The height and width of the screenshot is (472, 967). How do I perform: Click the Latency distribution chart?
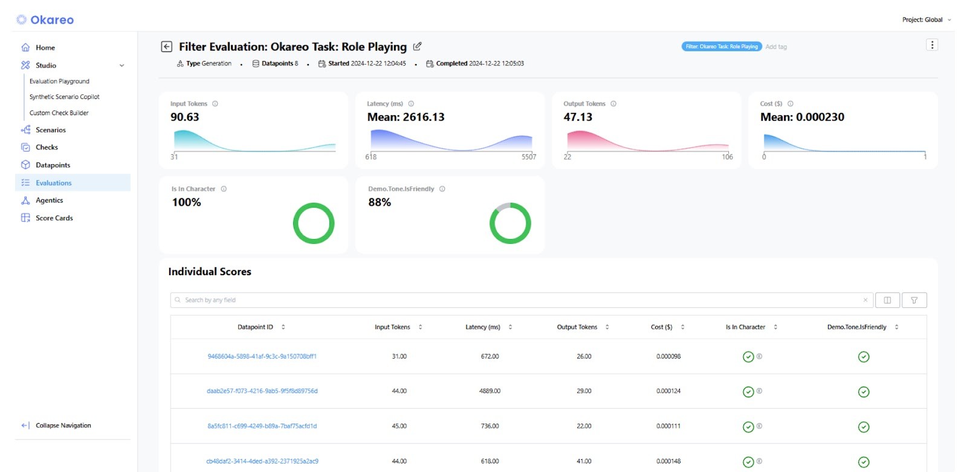point(451,141)
